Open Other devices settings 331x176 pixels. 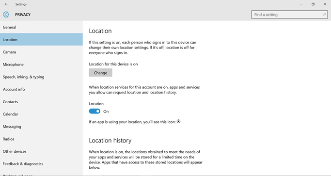pyautogui.click(x=41, y=151)
